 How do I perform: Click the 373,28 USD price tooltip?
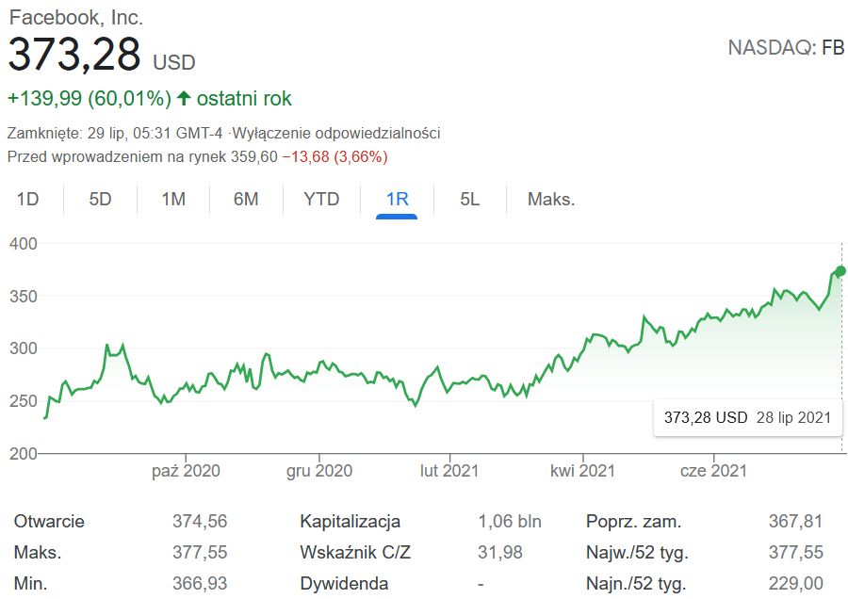(x=747, y=417)
